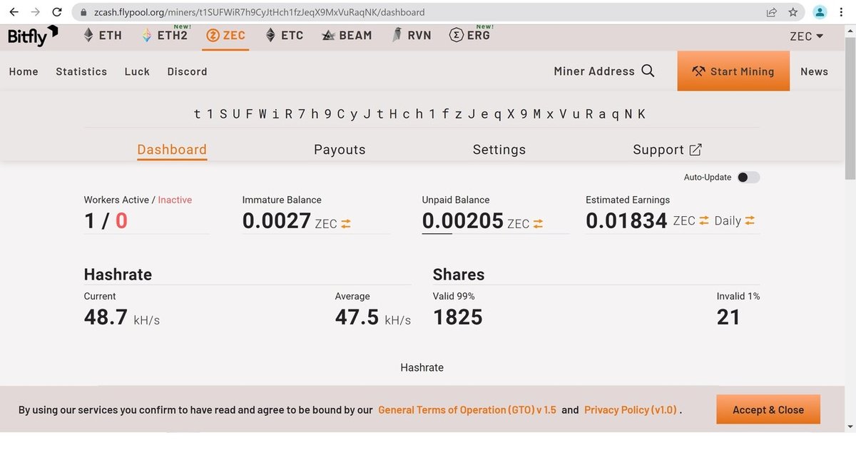Image resolution: width=856 pixels, height=455 pixels.
Task: Open the Privacy Policy (v1.0) link
Action: 630,410
